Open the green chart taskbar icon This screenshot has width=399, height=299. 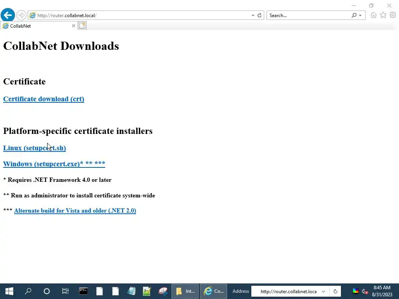(x=147, y=291)
